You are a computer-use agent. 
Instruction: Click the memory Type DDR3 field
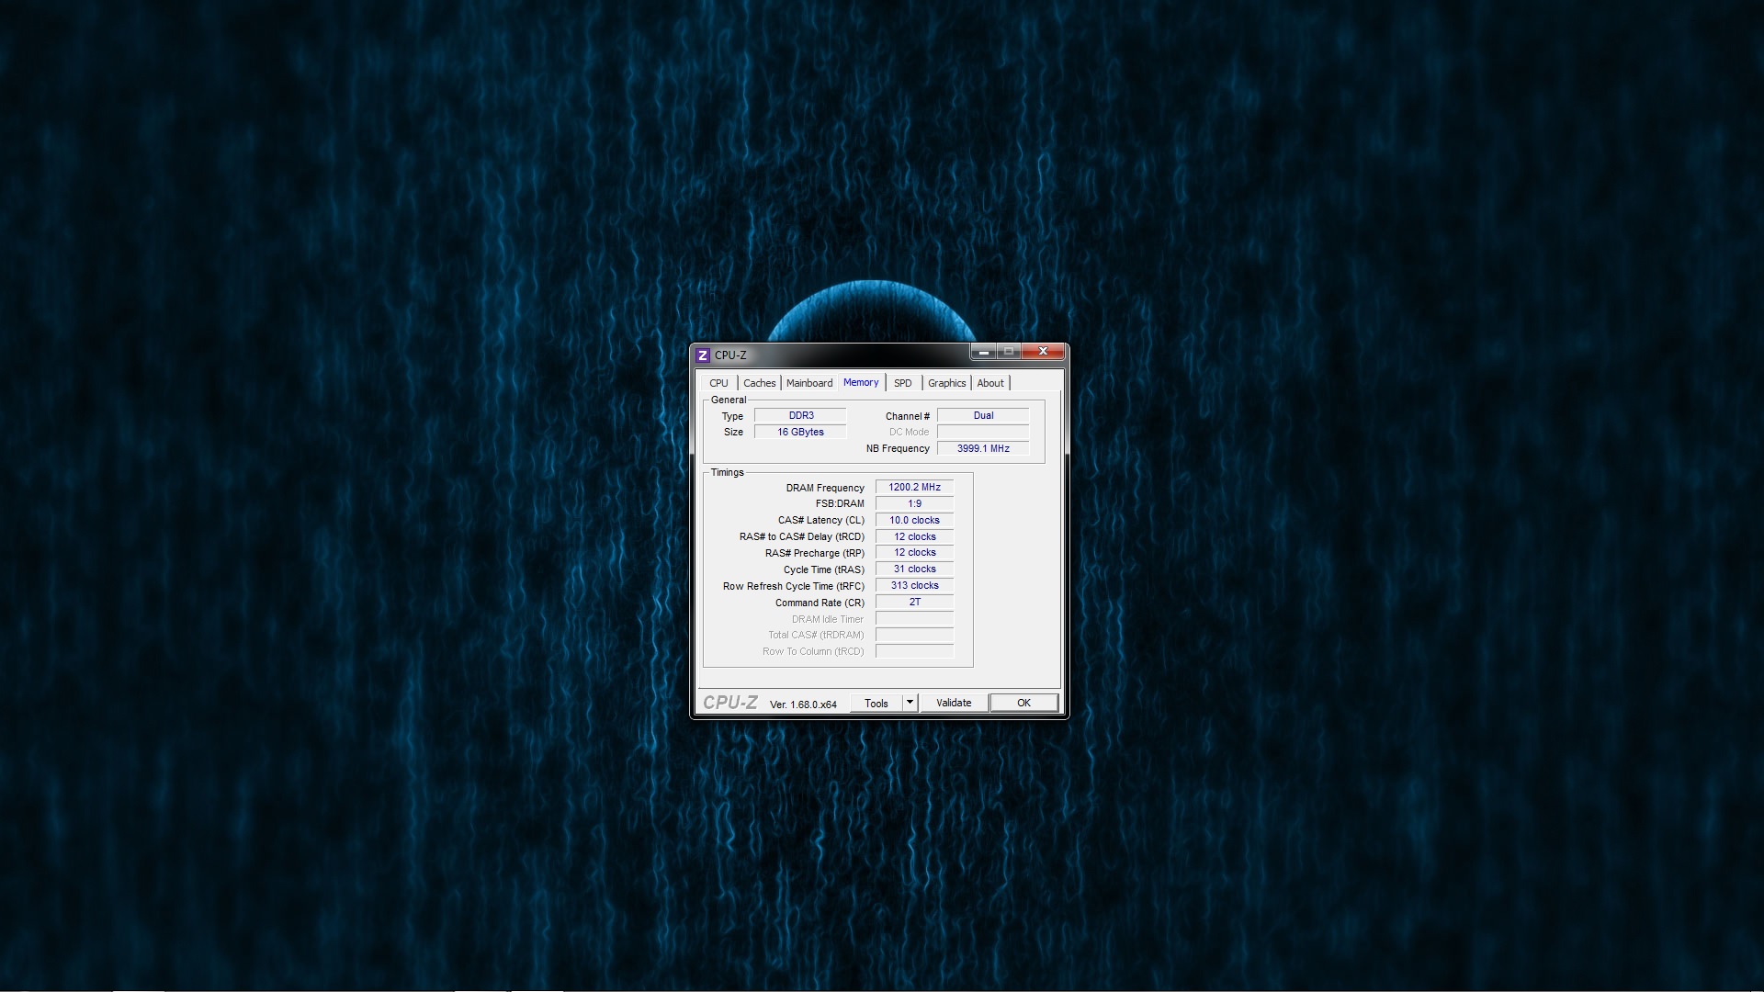pos(800,416)
